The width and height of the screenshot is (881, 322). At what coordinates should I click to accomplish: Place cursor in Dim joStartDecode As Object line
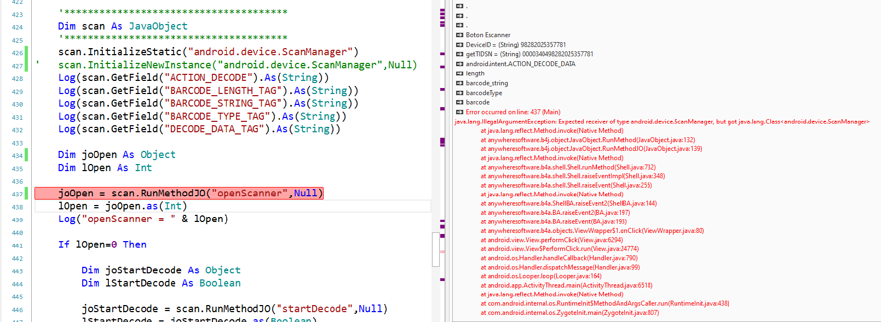(x=161, y=271)
